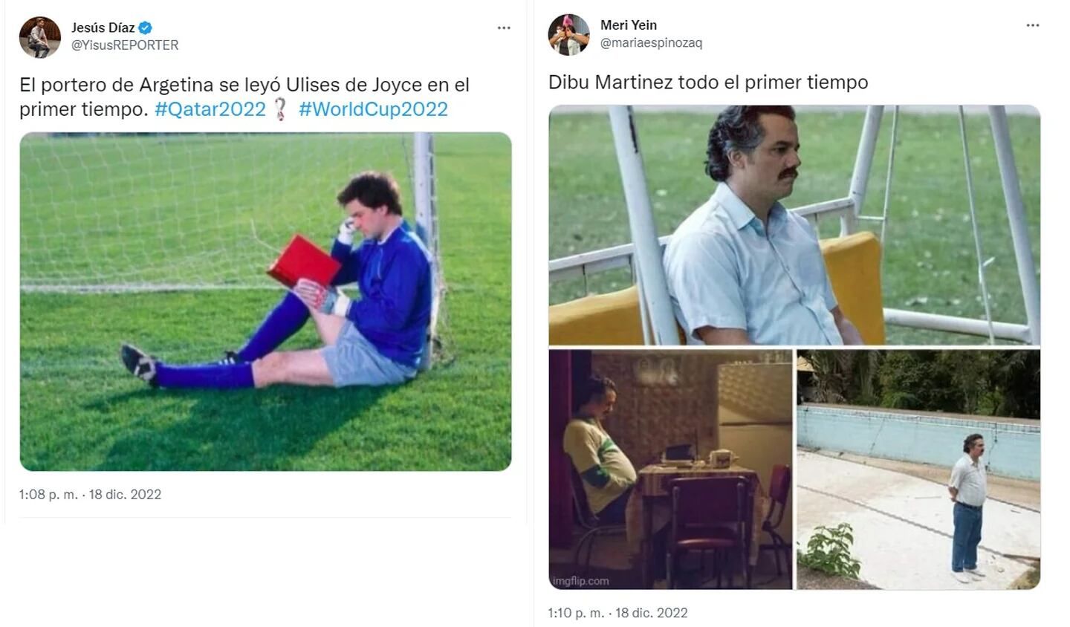The width and height of the screenshot is (1070, 627).
Task: Click the timestamp on Meri Yein's tweet
Action: pyautogui.click(x=617, y=613)
